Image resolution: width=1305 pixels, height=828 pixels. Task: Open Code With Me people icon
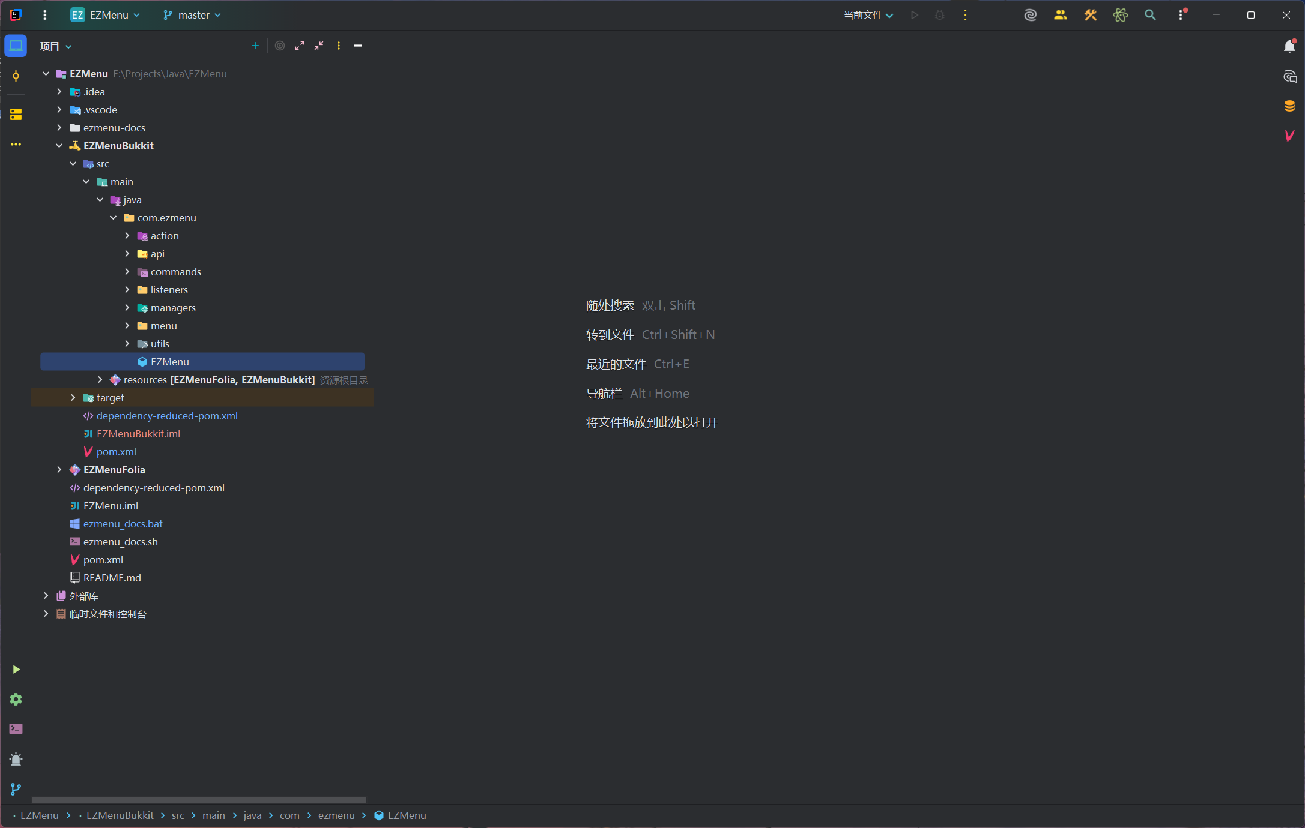1061,15
